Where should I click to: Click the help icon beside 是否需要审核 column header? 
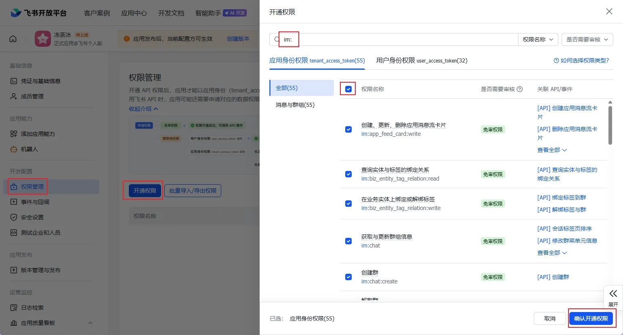click(520, 89)
